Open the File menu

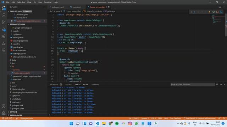click(x=8, y=2)
